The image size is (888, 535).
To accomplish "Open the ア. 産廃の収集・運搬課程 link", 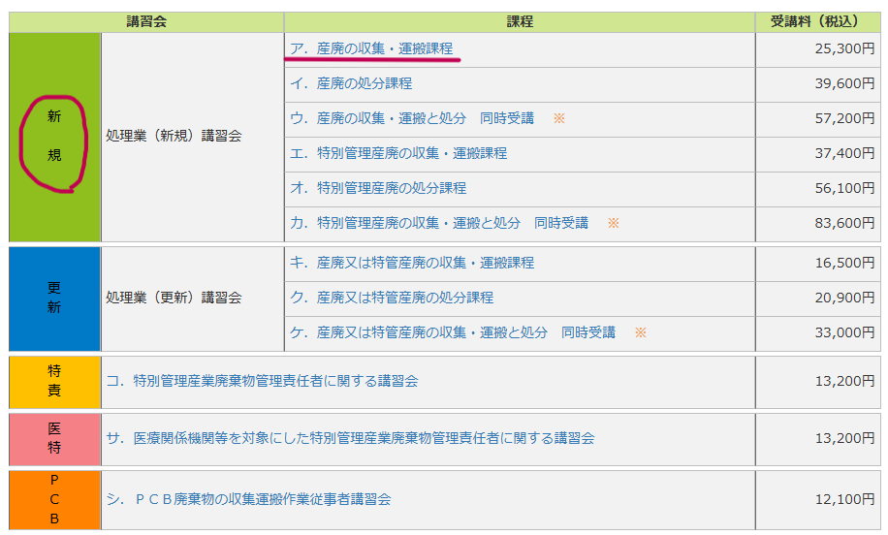I will (x=371, y=48).
